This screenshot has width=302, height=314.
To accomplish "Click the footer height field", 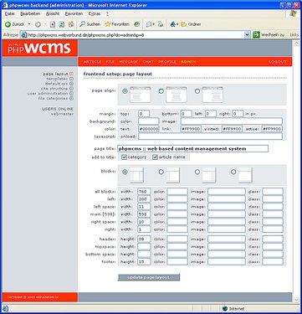I will (x=144, y=262).
